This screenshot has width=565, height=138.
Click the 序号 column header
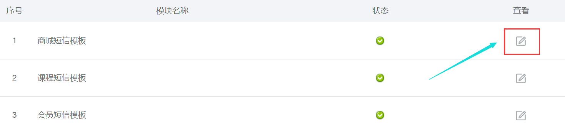click(14, 11)
